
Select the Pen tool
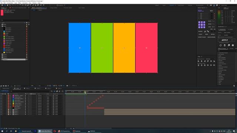tap(28, 5)
